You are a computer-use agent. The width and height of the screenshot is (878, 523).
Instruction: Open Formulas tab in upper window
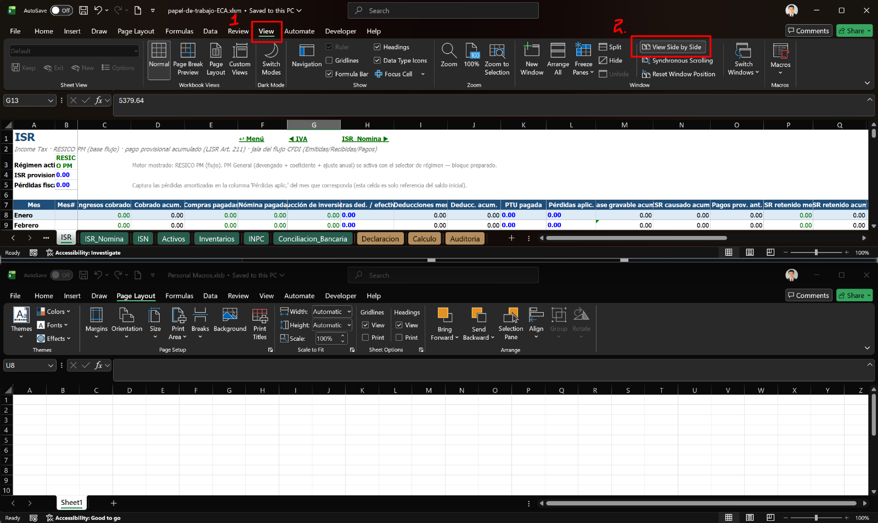pos(179,31)
